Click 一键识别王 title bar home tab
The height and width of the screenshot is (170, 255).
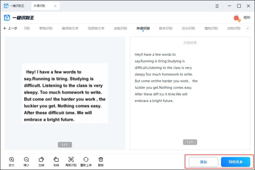(14, 6)
